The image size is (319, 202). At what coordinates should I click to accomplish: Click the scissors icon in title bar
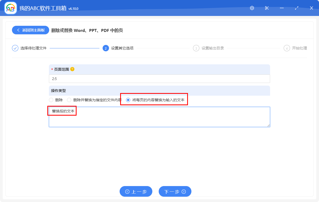[x=267, y=8]
